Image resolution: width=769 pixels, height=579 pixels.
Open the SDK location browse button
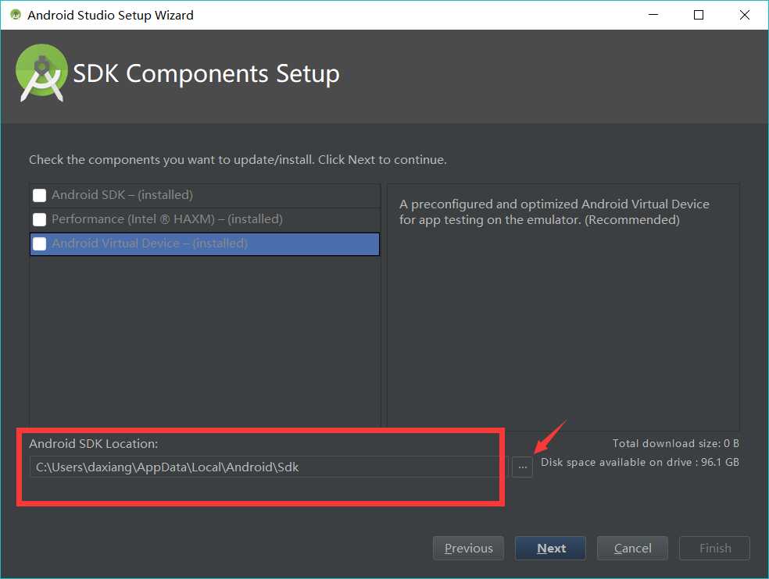click(522, 467)
